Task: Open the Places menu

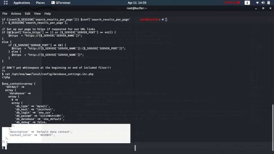Action: (40, 3)
